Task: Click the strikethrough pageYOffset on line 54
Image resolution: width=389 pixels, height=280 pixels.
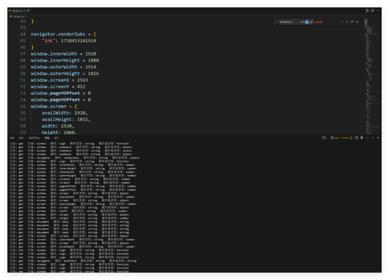Action: pyautogui.click(x=65, y=100)
